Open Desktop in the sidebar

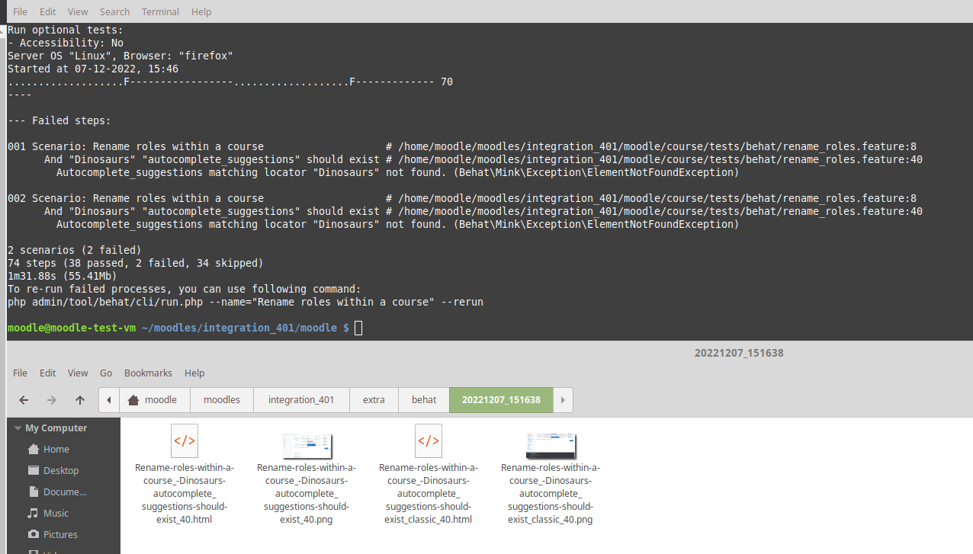pyautogui.click(x=61, y=471)
